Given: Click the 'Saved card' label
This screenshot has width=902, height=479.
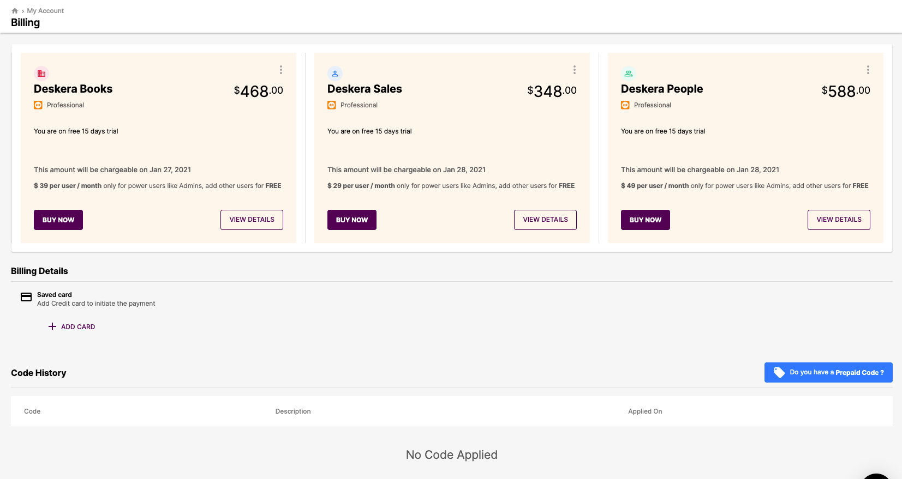Looking at the screenshot, I should (x=55, y=295).
